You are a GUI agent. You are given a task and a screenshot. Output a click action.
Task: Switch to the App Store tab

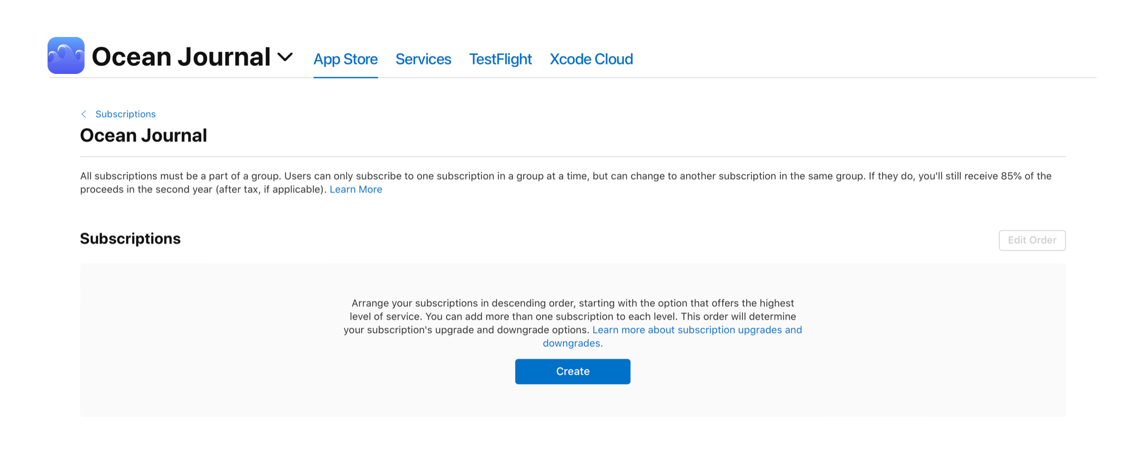coord(346,59)
